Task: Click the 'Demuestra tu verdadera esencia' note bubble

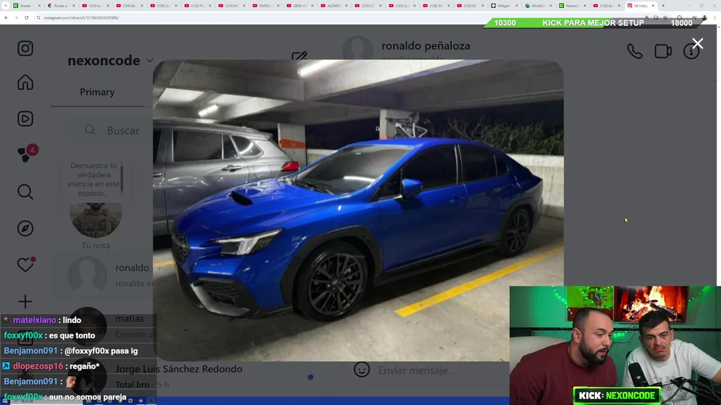Action: pyautogui.click(x=95, y=179)
